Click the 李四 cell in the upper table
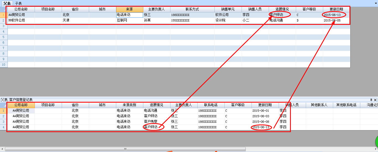This screenshot has width=378, height=152. [255, 15]
